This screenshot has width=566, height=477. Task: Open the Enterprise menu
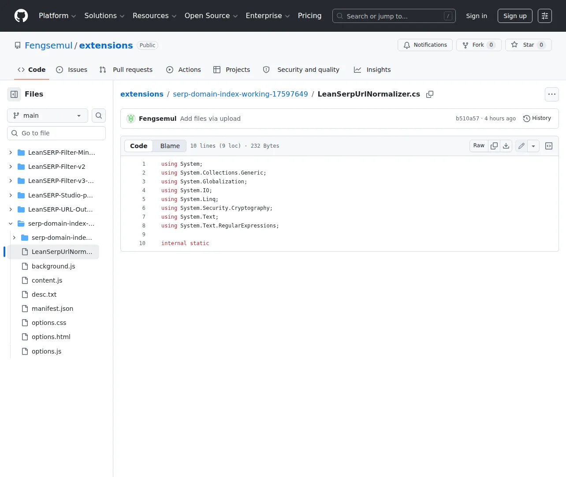click(268, 16)
